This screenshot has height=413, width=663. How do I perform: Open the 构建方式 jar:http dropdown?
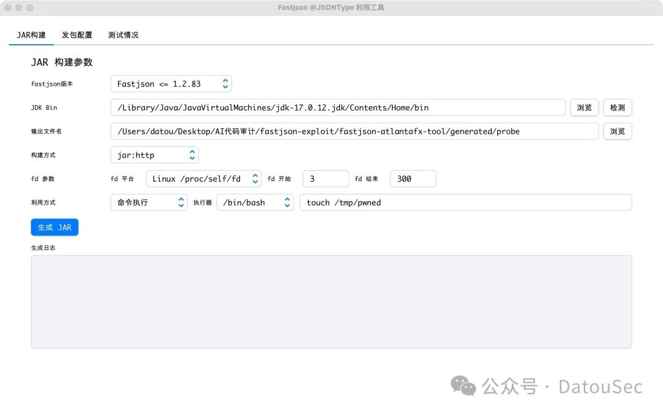click(155, 155)
